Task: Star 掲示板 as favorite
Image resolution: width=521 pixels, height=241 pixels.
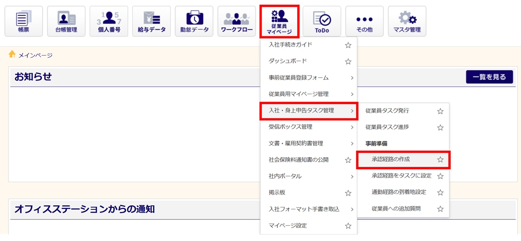Action: coord(348,193)
